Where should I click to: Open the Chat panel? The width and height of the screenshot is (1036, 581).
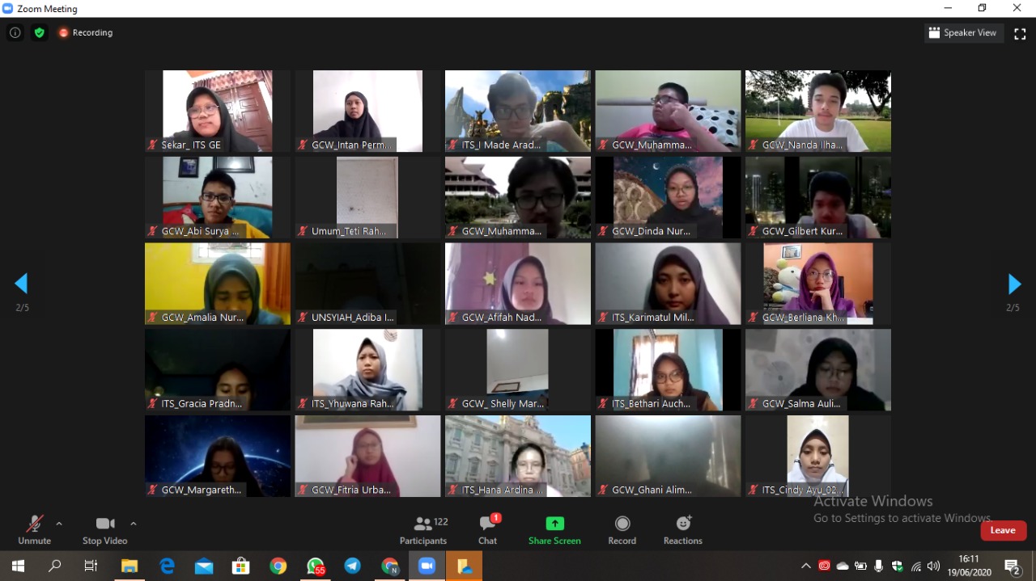pyautogui.click(x=487, y=530)
